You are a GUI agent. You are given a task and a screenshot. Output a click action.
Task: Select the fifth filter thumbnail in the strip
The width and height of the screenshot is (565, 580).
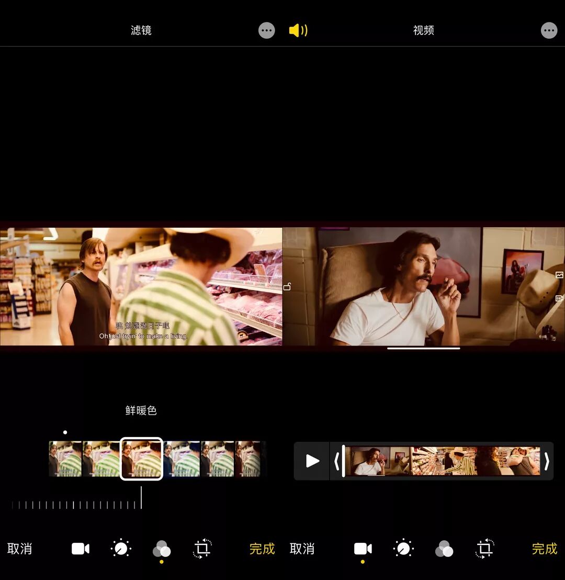218,459
